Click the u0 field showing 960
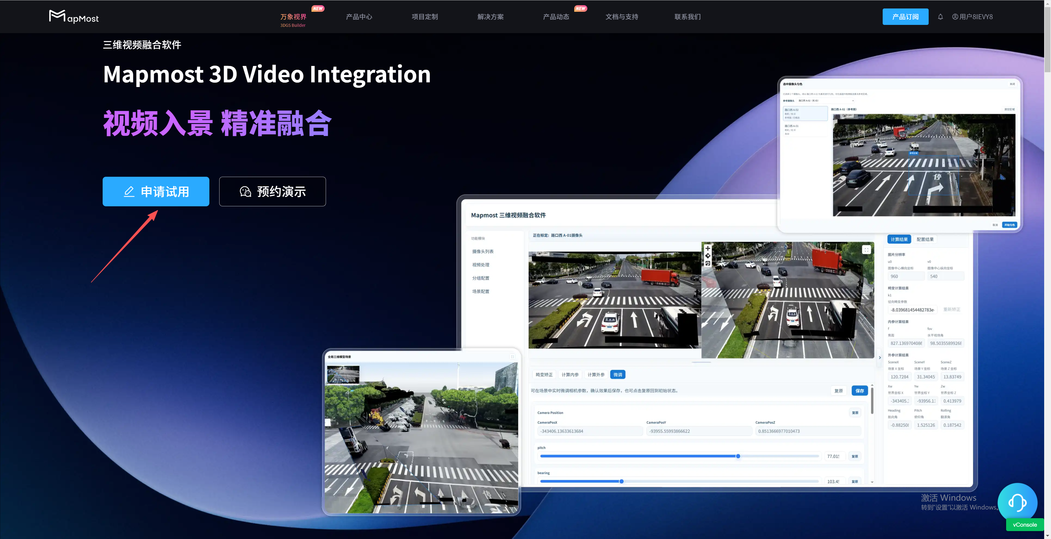The height and width of the screenshot is (539, 1051). [x=906, y=276]
